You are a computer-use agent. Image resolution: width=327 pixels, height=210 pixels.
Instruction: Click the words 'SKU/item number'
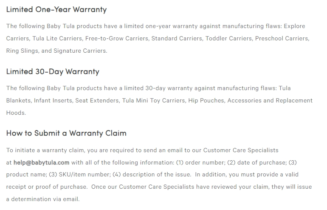point(85,175)
